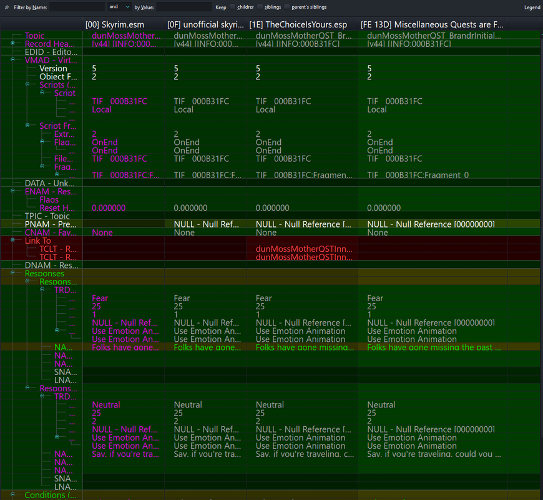Collapse the Script Fragments node
Screen dimensions: 543x500
click(27, 125)
